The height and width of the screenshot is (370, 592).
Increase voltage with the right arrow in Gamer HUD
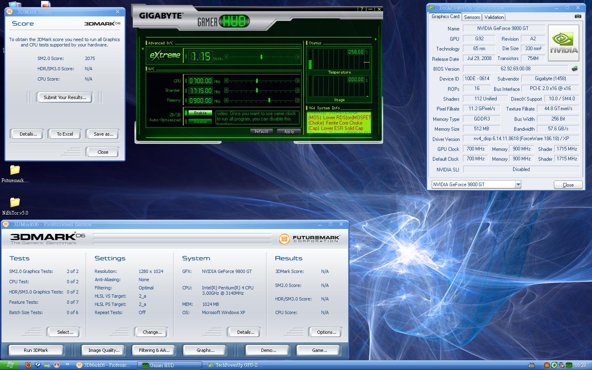(298, 57)
